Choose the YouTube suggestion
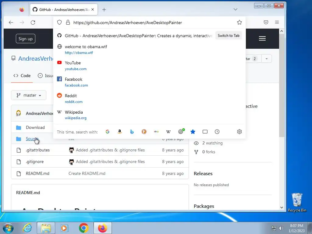The width and height of the screenshot is (312, 234). [149, 66]
